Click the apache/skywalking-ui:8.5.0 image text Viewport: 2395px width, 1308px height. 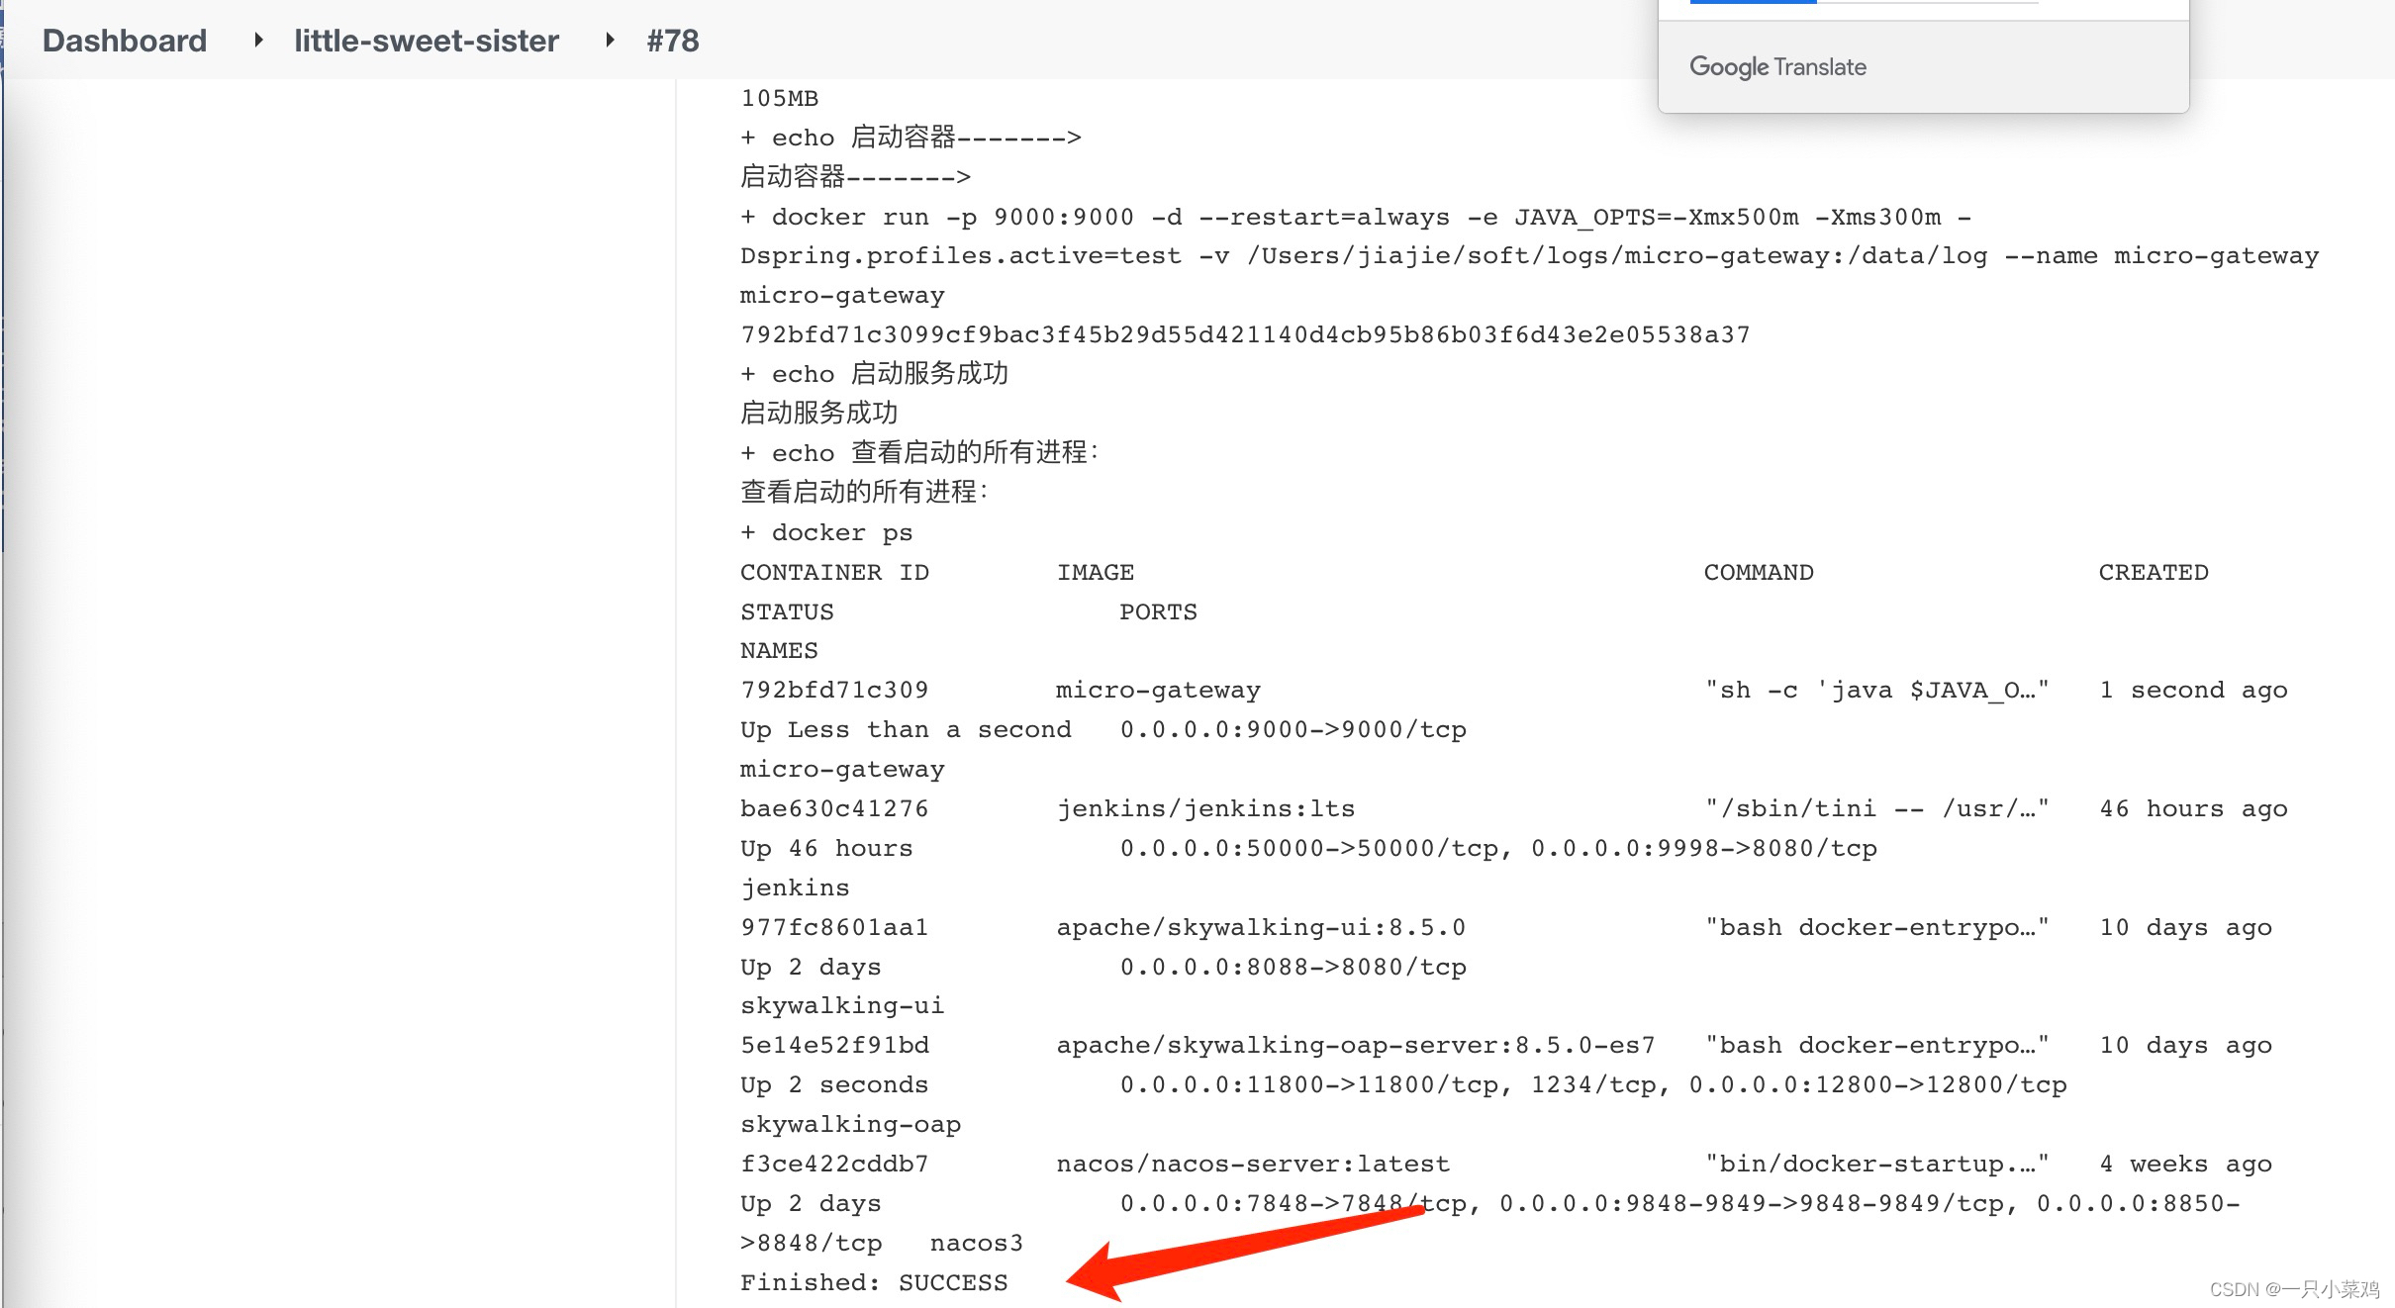1260,927
